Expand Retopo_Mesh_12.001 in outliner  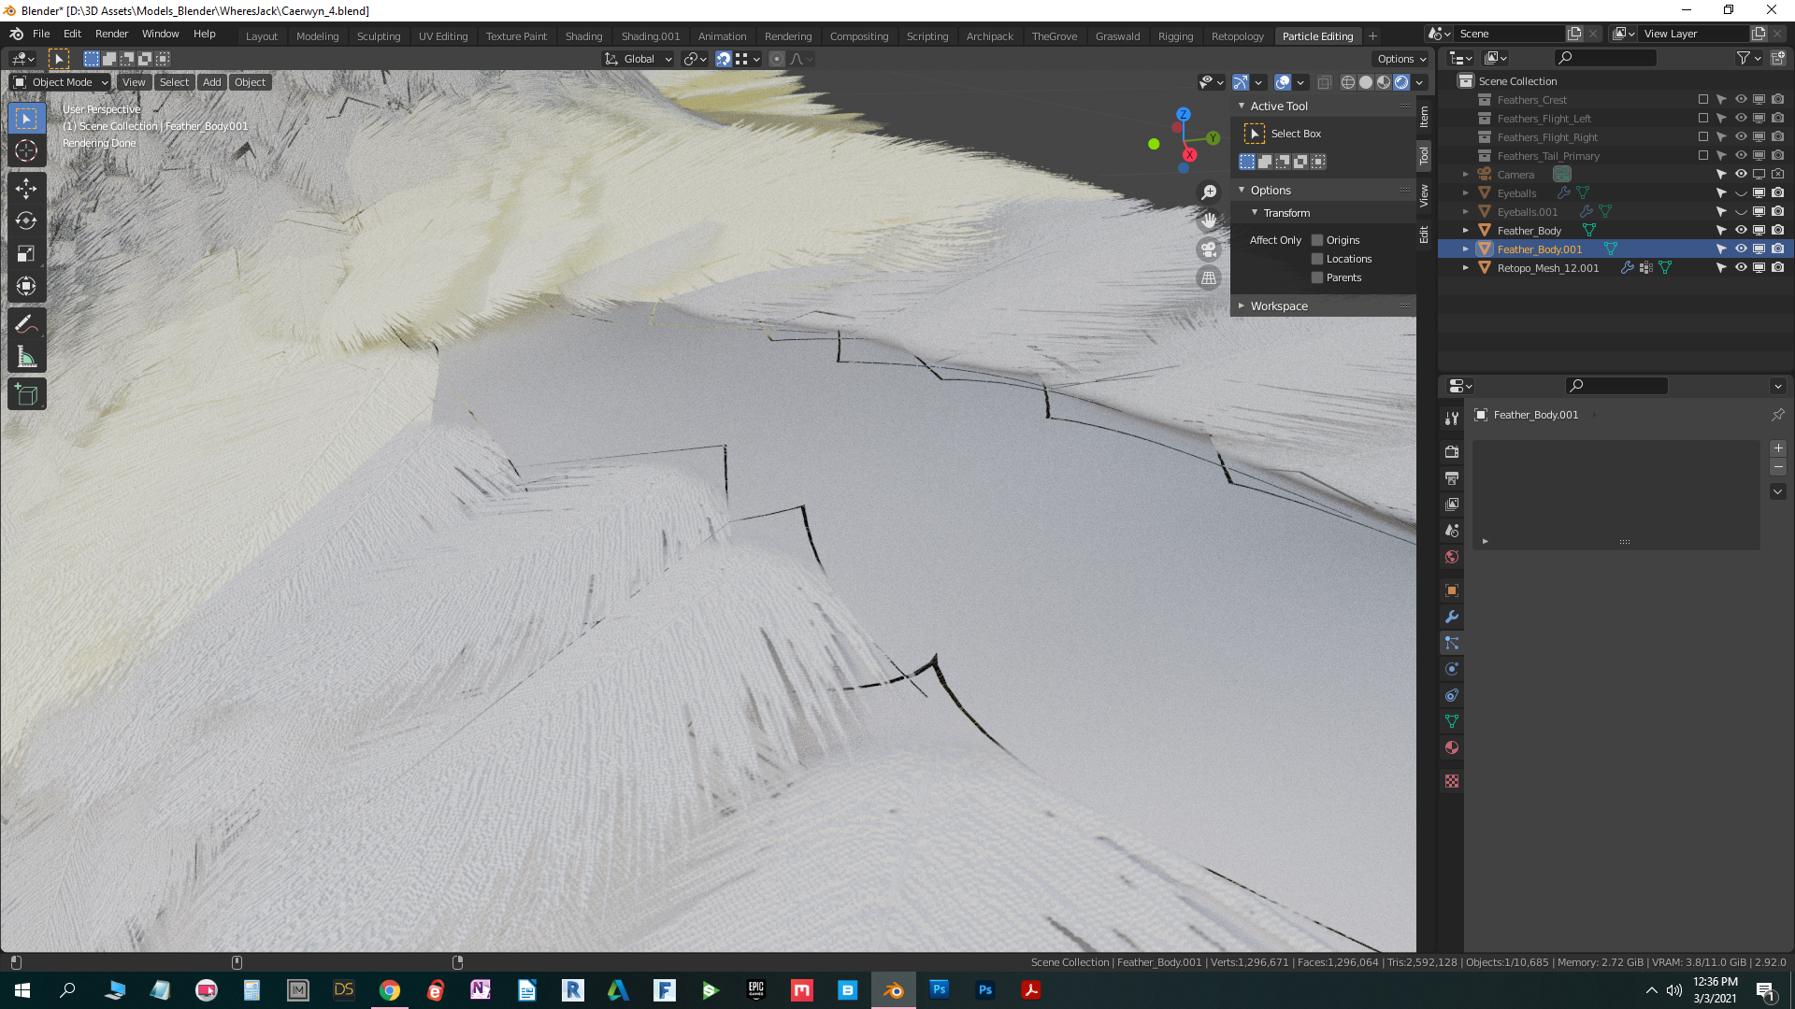tap(1466, 268)
